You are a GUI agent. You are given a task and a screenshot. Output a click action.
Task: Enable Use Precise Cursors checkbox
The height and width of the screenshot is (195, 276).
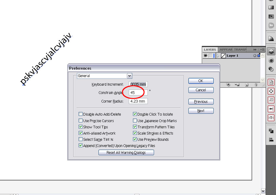coord(81,121)
